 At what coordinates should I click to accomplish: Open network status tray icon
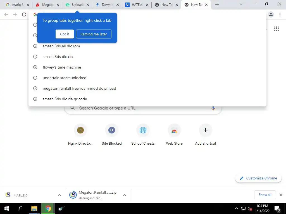(x=243, y=208)
